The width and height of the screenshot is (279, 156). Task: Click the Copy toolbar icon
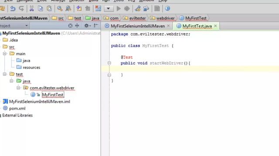pyautogui.click(x=41, y=9)
